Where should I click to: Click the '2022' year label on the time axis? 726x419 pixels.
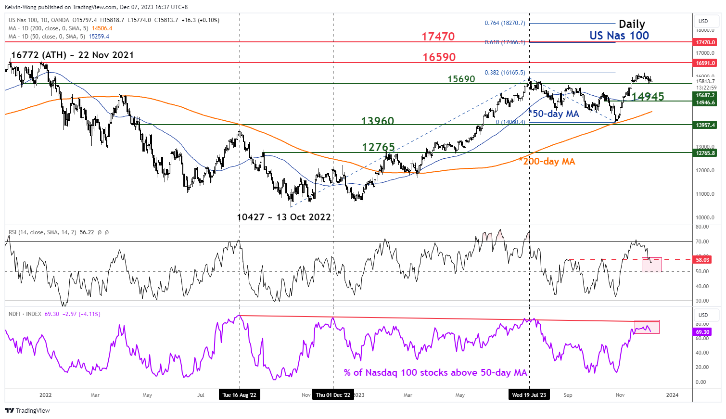46,395
